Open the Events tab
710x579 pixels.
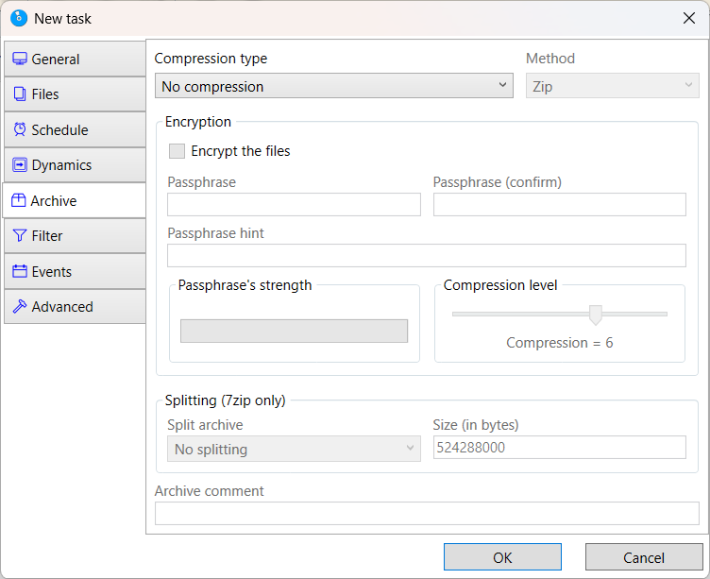pyautogui.click(x=74, y=272)
